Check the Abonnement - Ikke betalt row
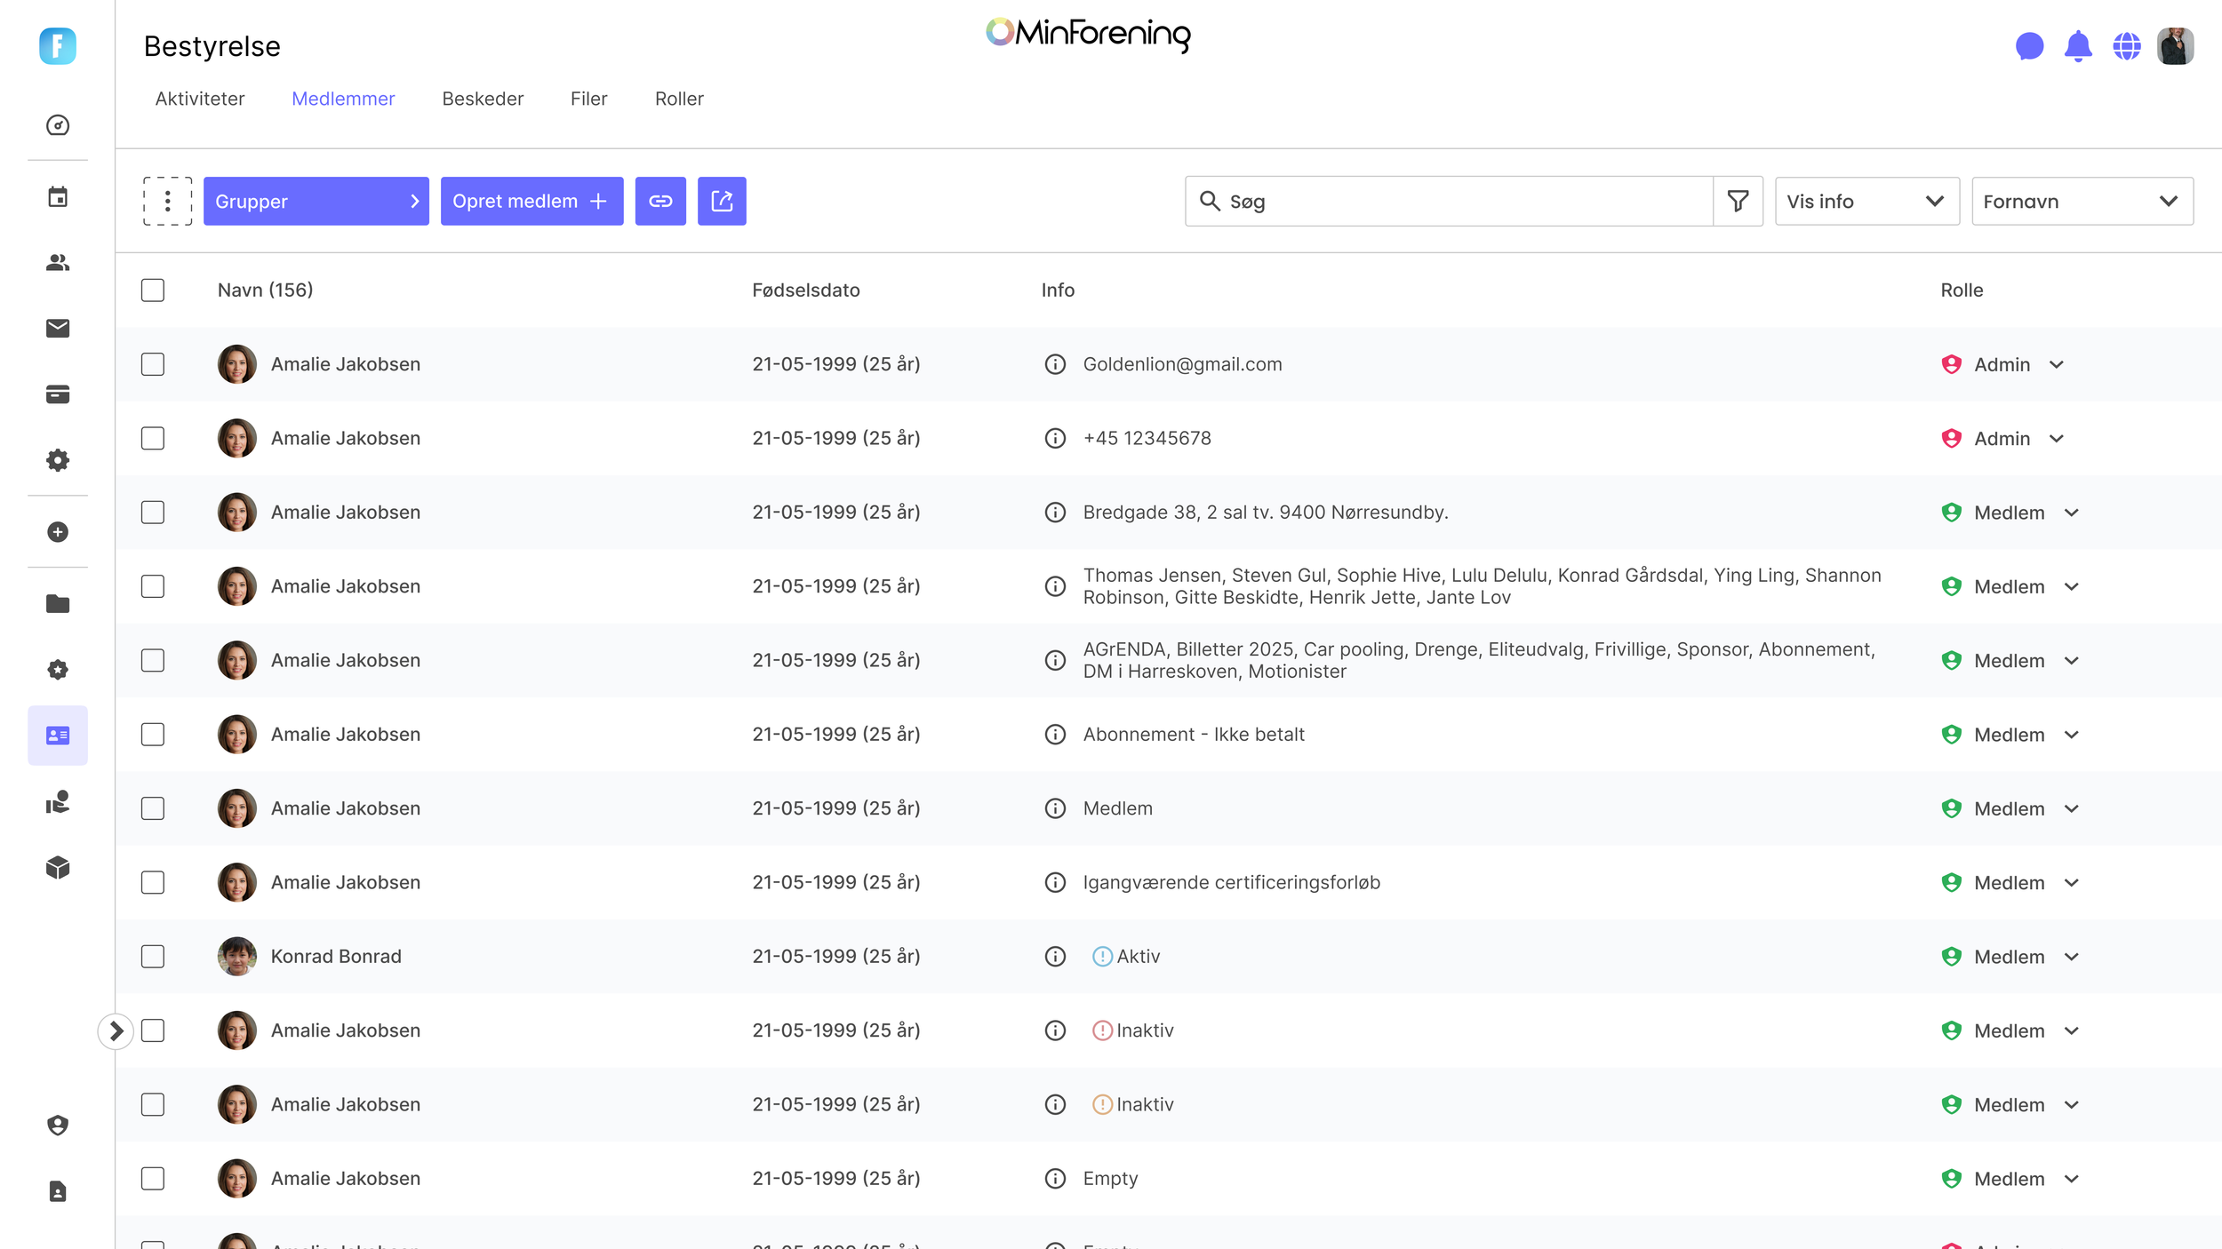This screenshot has height=1249, width=2222. point(153,735)
